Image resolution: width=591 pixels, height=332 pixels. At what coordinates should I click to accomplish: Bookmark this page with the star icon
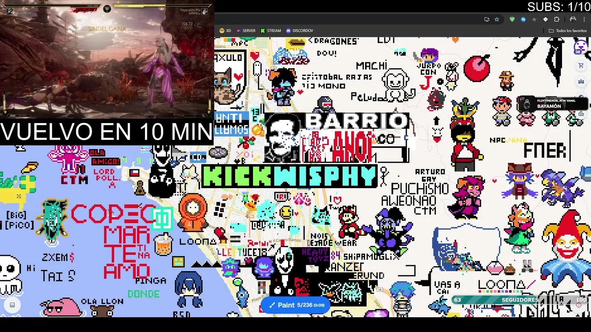(497, 19)
